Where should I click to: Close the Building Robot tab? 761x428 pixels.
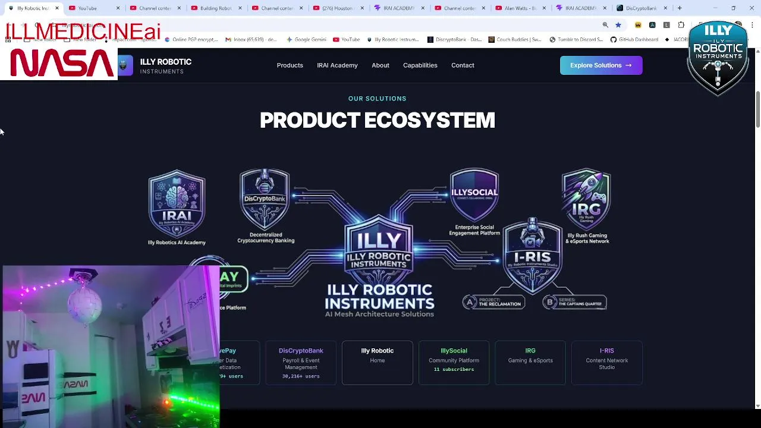(x=240, y=8)
